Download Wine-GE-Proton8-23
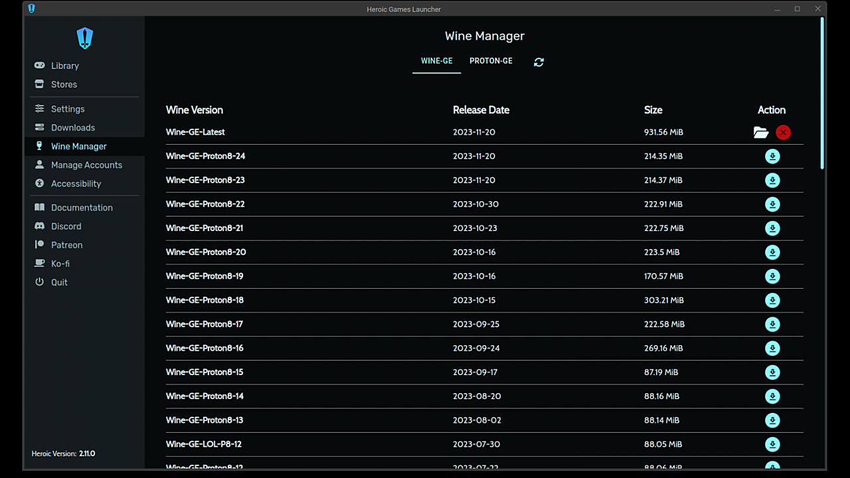Screen dimensions: 850x478 (x=772, y=181)
